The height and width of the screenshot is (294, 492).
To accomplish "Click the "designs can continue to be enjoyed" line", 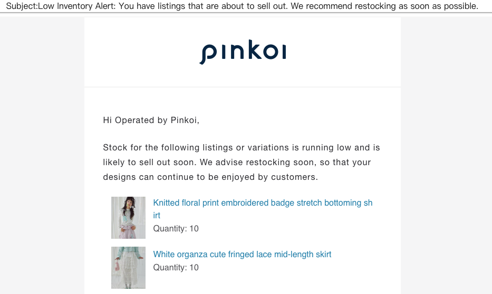I will pyautogui.click(x=210, y=177).
